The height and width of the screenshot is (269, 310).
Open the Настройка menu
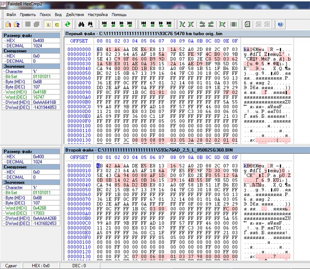(98, 15)
